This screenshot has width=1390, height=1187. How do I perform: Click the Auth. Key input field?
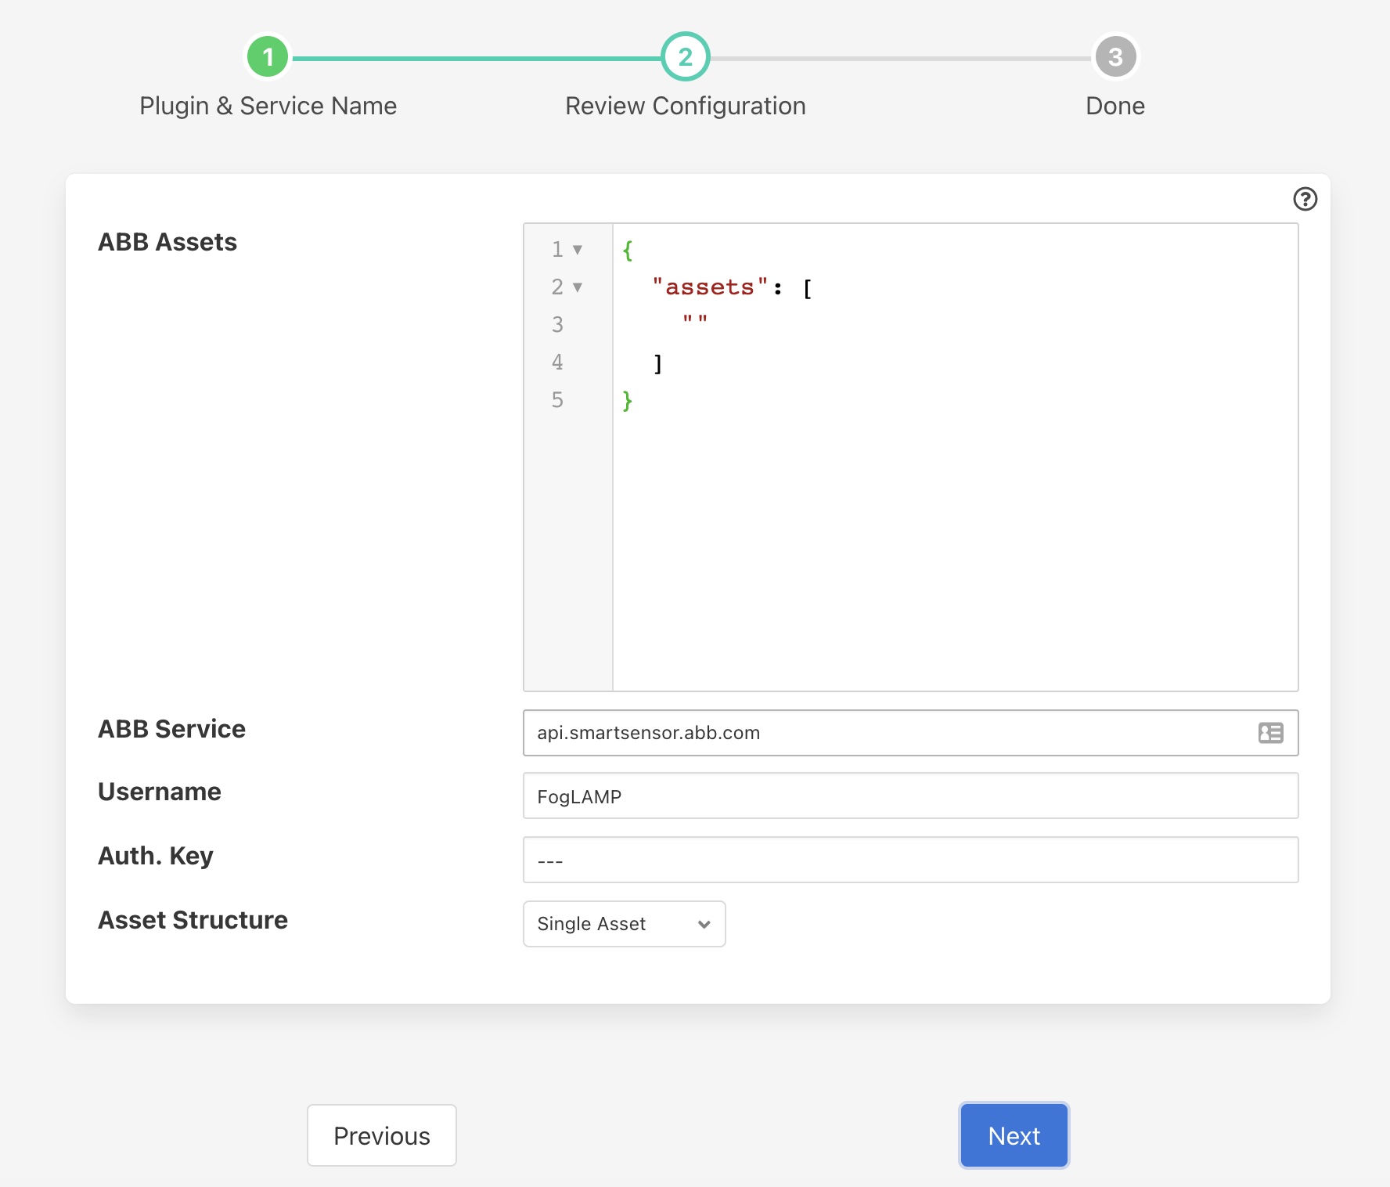pyautogui.click(x=909, y=860)
